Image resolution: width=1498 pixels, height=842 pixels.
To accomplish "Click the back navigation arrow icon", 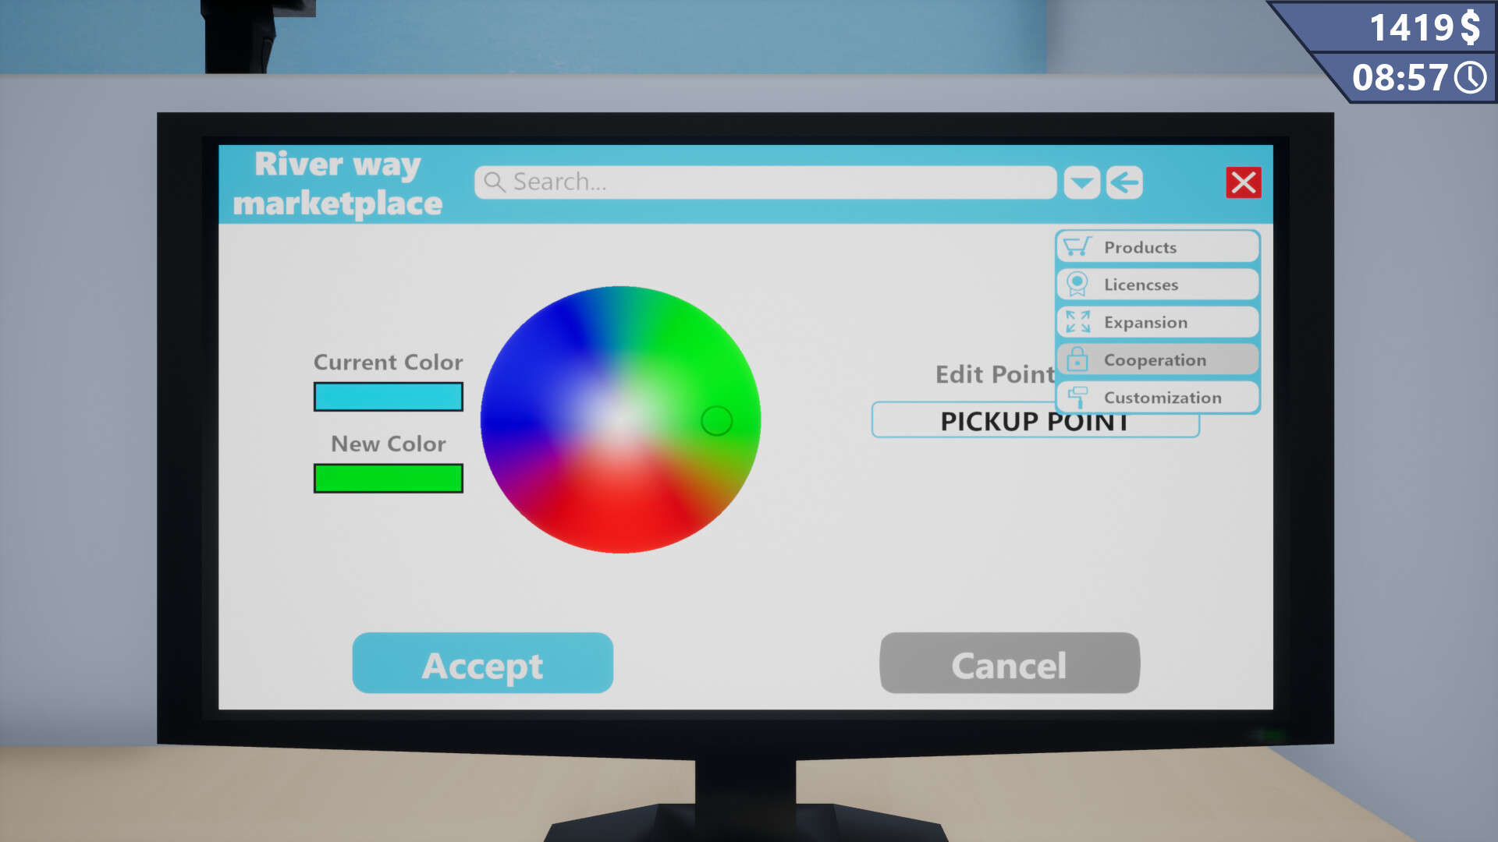I will [x=1124, y=183].
